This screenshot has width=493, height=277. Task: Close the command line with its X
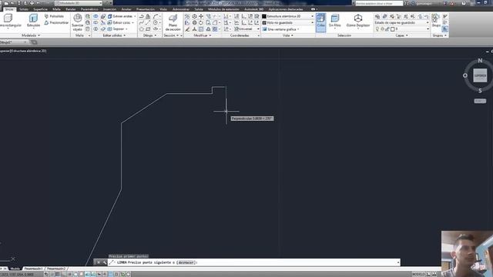point(98,262)
